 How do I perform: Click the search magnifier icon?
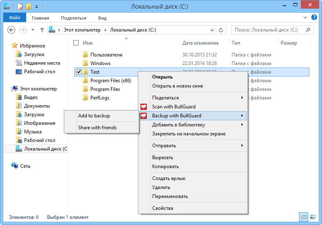308,30
